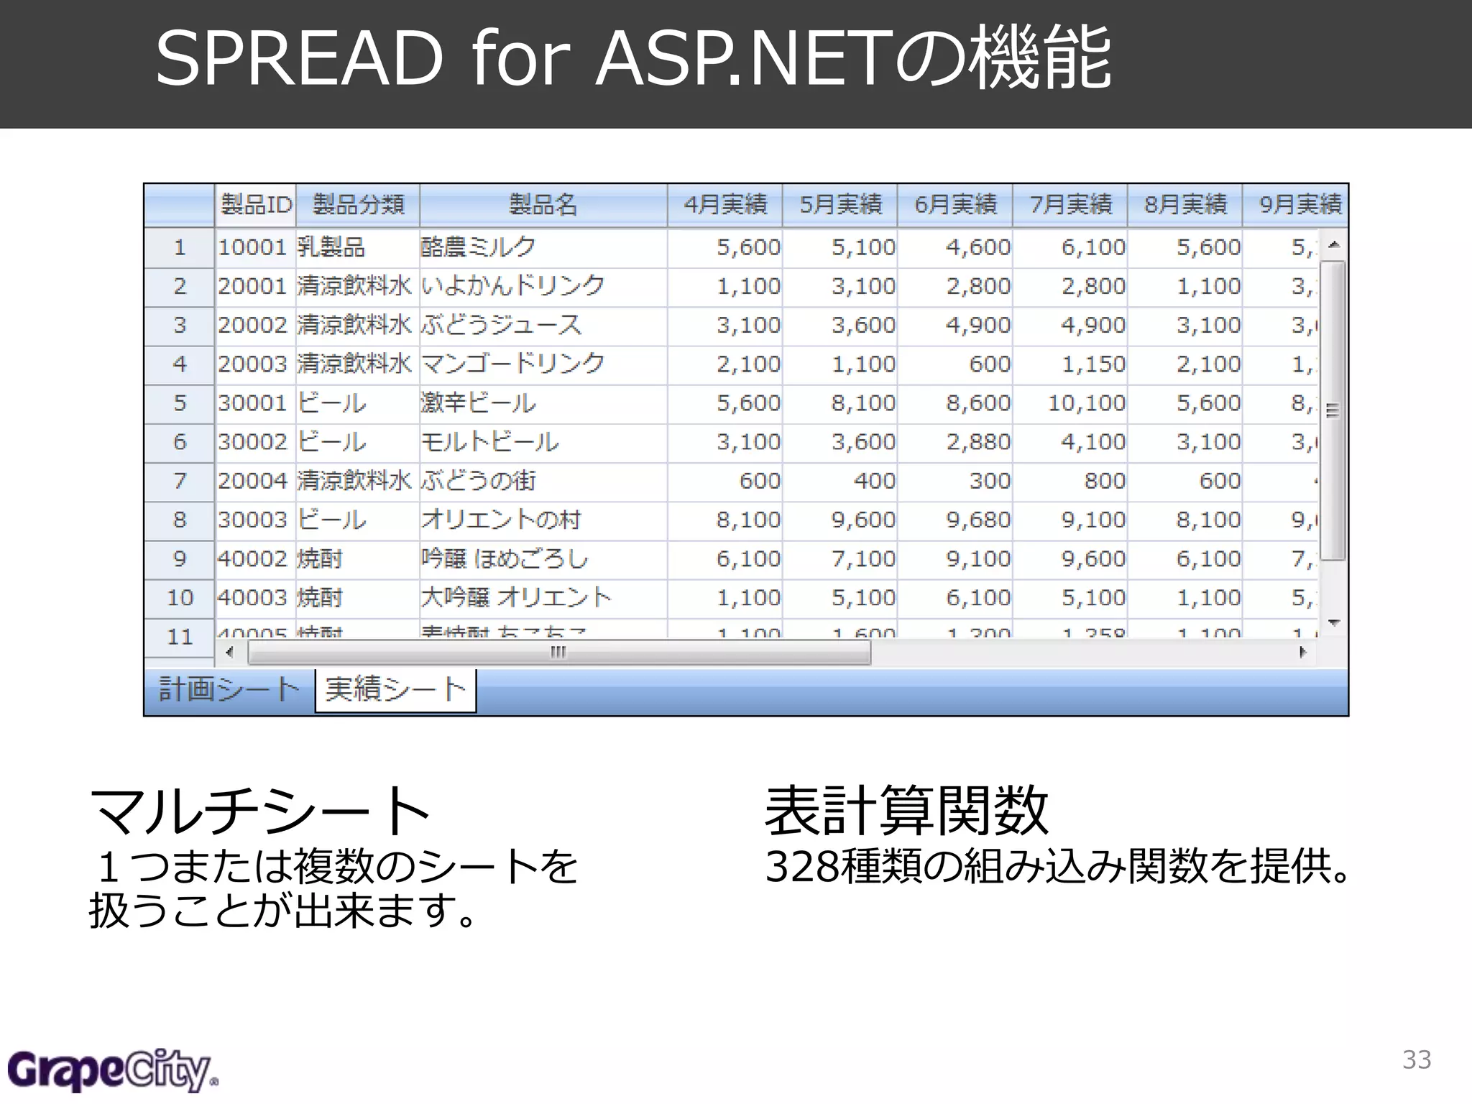The image size is (1472, 1104).
Task: Click cell with product ID 10001
Action: point(255,248)
